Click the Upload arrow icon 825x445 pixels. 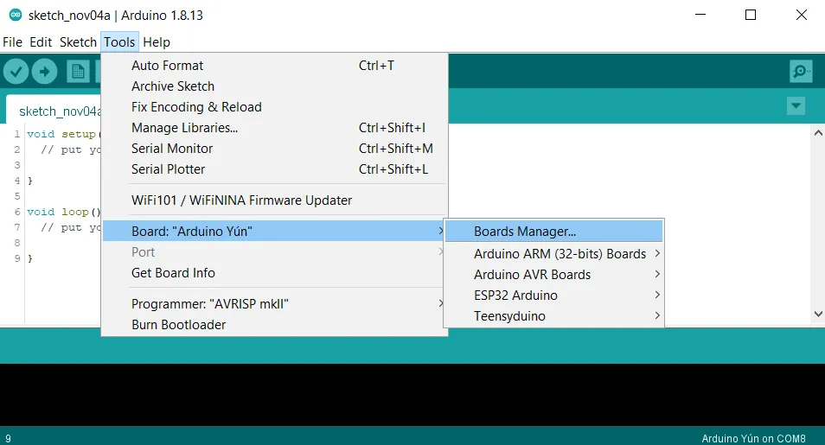point(44,72)
